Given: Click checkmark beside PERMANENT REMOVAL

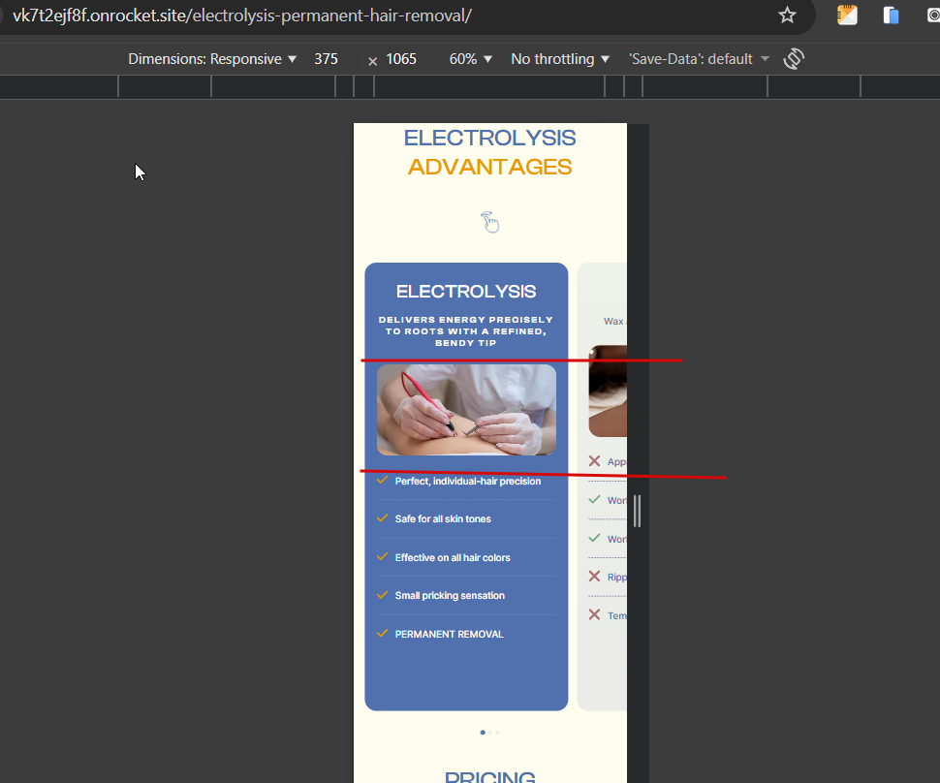Looking at the screenshot, I should pos(383,633).
